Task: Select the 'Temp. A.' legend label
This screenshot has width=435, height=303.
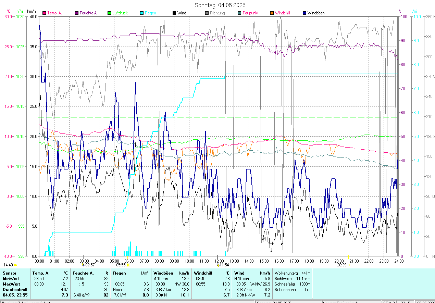Action: coord(54,13)
